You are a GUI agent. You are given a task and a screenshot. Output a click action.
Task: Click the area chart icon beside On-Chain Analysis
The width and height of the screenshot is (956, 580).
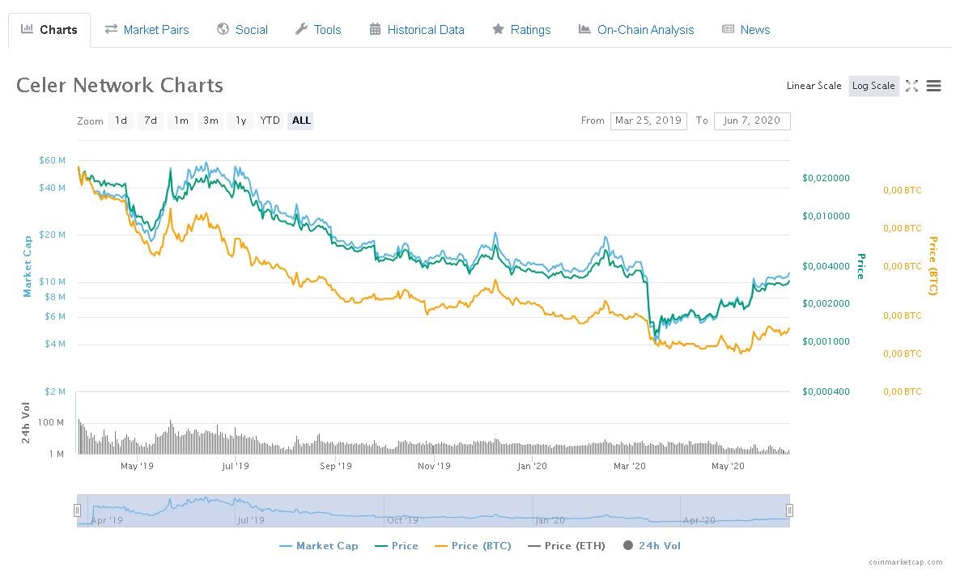[x=584, y=28]
